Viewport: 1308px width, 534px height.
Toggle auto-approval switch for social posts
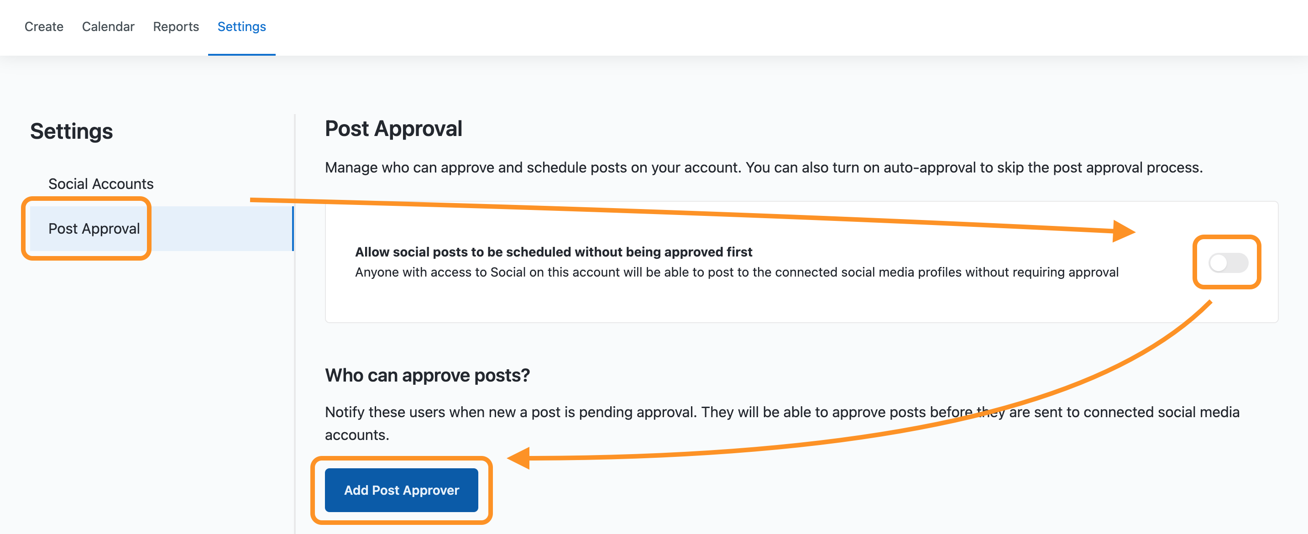coord(1228,262)
